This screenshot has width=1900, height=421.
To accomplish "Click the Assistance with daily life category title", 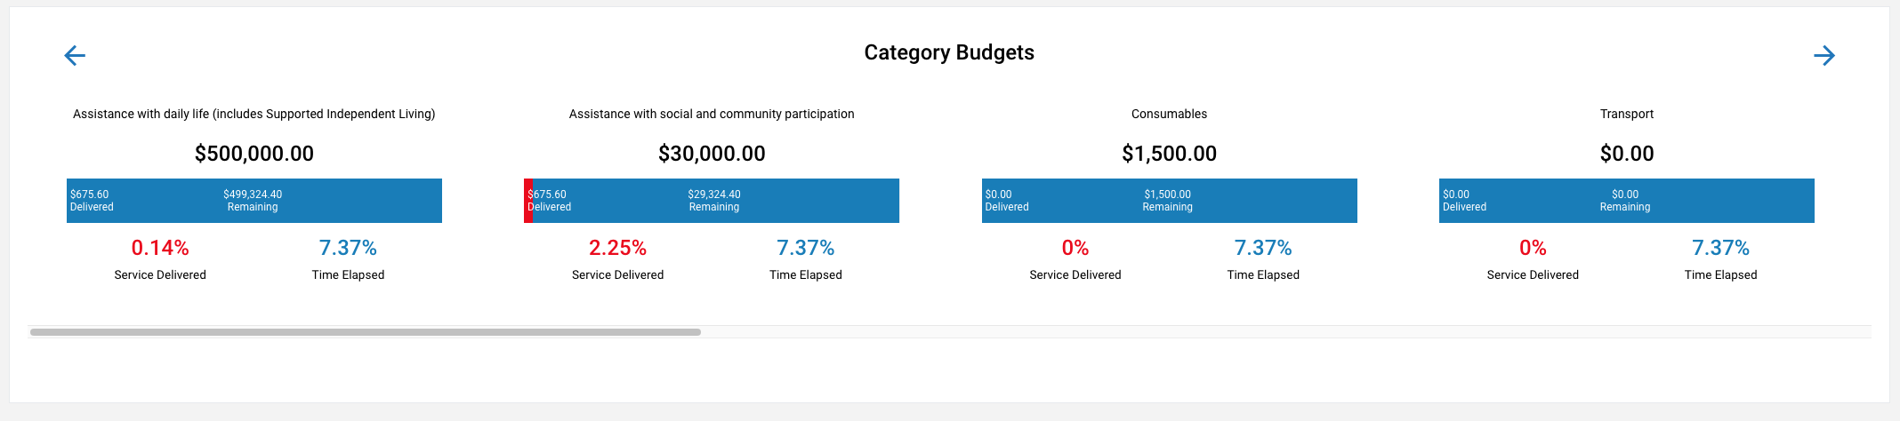I will [x=254, y=114].
